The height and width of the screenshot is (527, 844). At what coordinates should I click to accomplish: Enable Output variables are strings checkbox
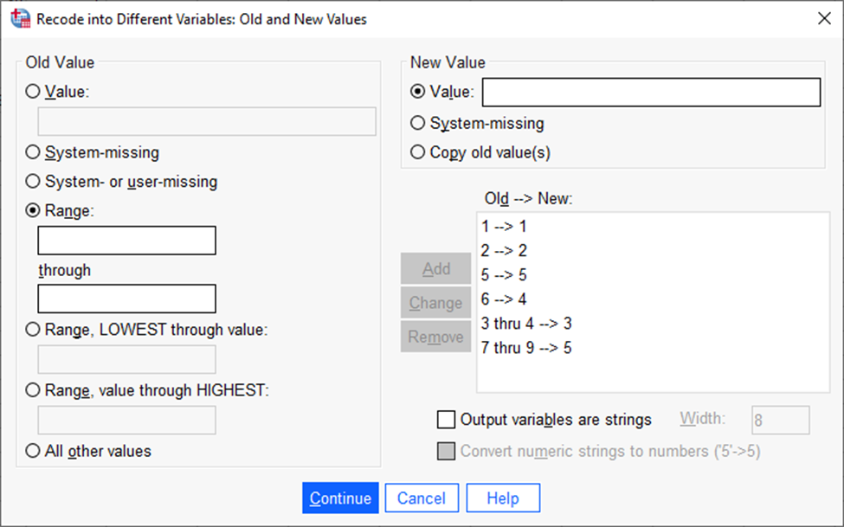[446, 420]
